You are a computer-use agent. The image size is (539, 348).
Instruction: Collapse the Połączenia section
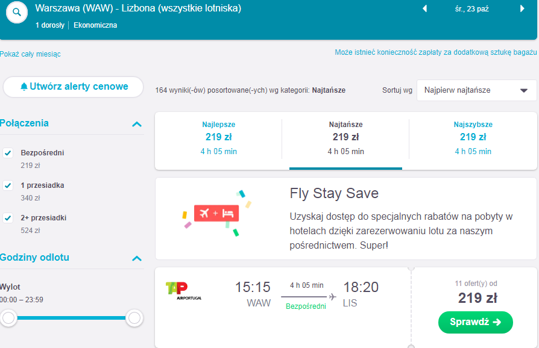137,124
